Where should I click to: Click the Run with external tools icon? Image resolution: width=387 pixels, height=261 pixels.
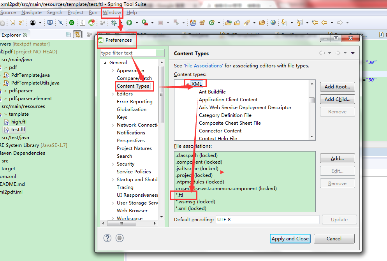pos(145,23)
